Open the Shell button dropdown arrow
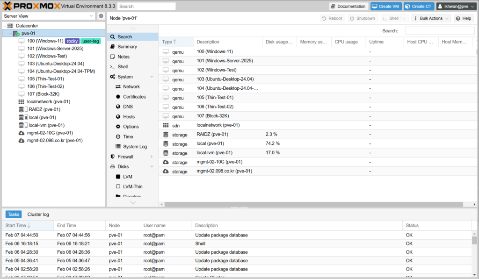The image size is (479, 279). click(404, 18)
